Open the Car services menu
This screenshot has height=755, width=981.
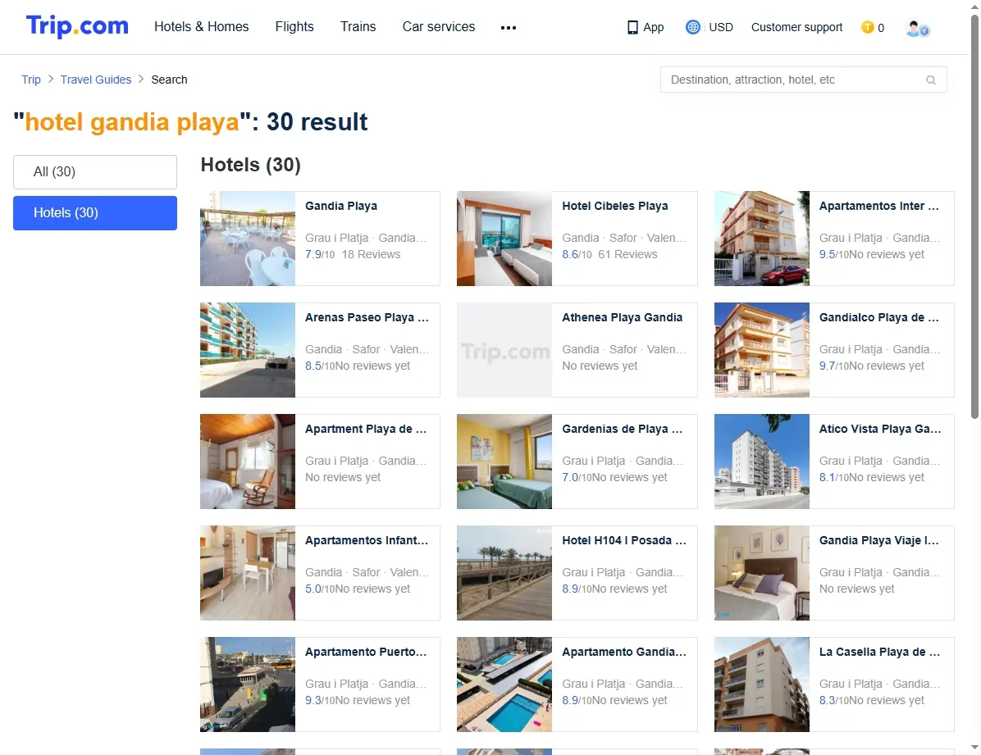click(439, 27)
